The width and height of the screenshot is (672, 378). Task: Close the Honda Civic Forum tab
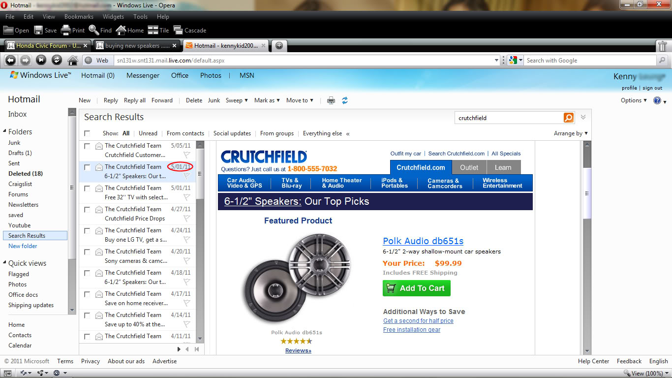click(x=85, y=46)
